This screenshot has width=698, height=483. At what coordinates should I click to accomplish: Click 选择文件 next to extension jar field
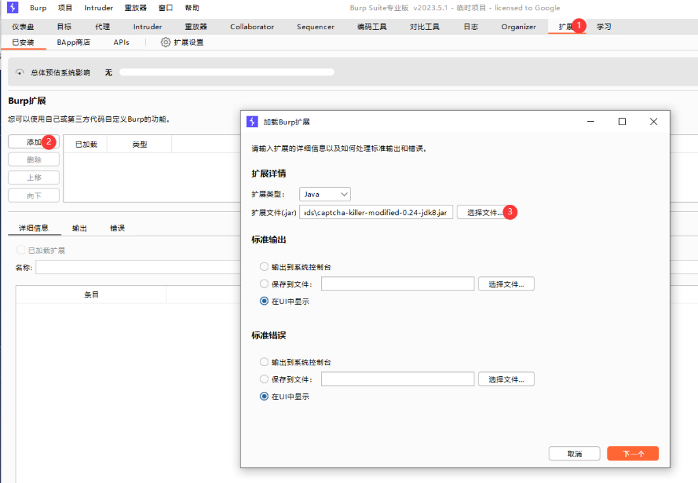(485, 212)
